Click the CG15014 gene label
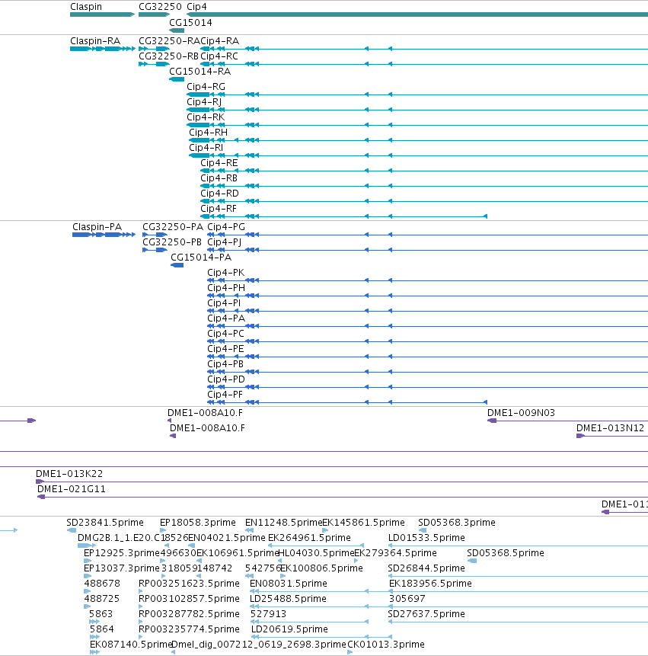 point(190,22)
